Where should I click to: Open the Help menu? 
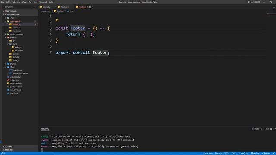tap(51, 2)
